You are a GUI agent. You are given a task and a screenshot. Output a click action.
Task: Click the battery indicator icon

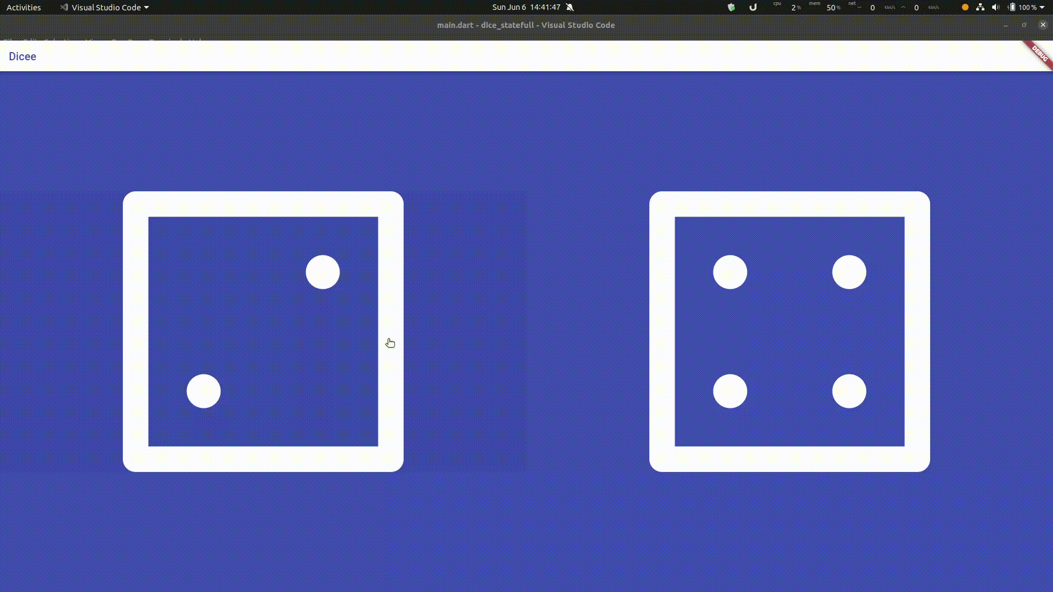coord(1012,7)
